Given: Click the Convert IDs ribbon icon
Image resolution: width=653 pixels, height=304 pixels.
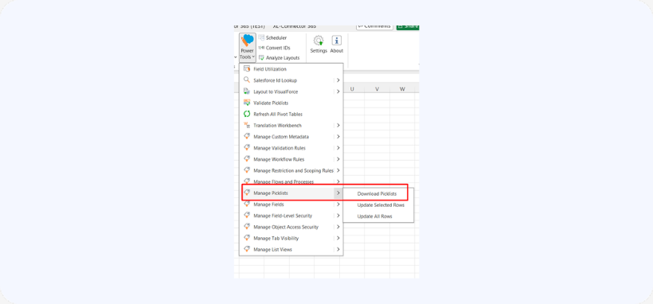Looking at the screenshot, I should (x=261, y=48).
